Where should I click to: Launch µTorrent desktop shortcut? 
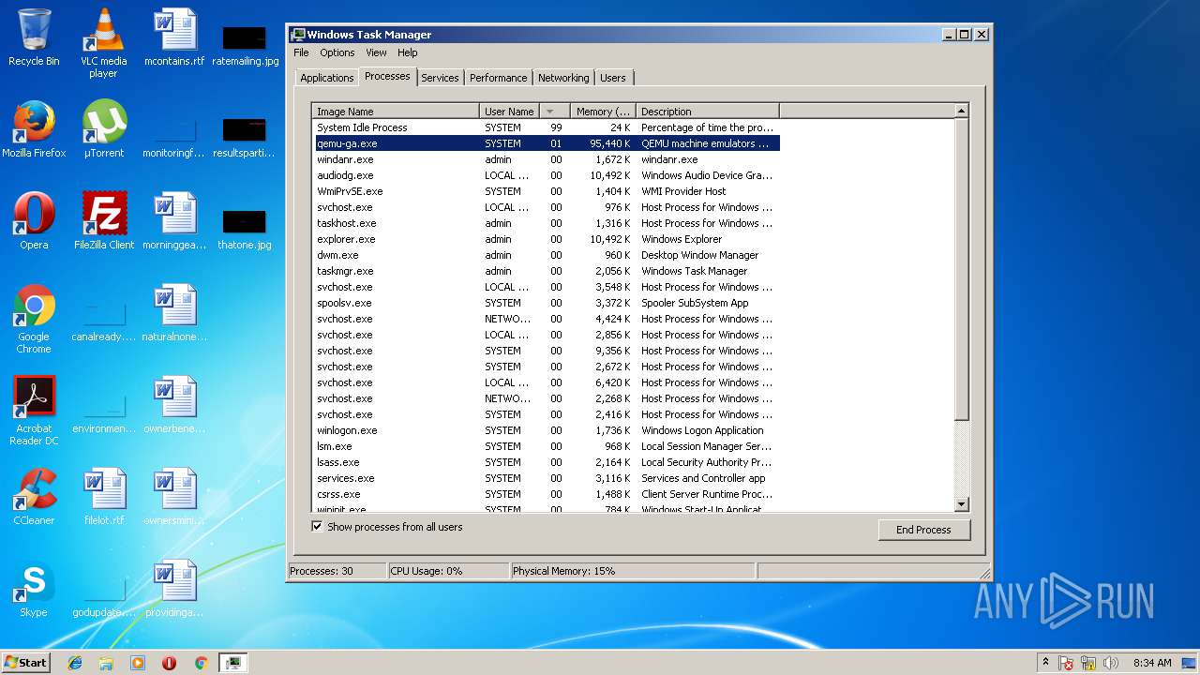click(104, 129)
